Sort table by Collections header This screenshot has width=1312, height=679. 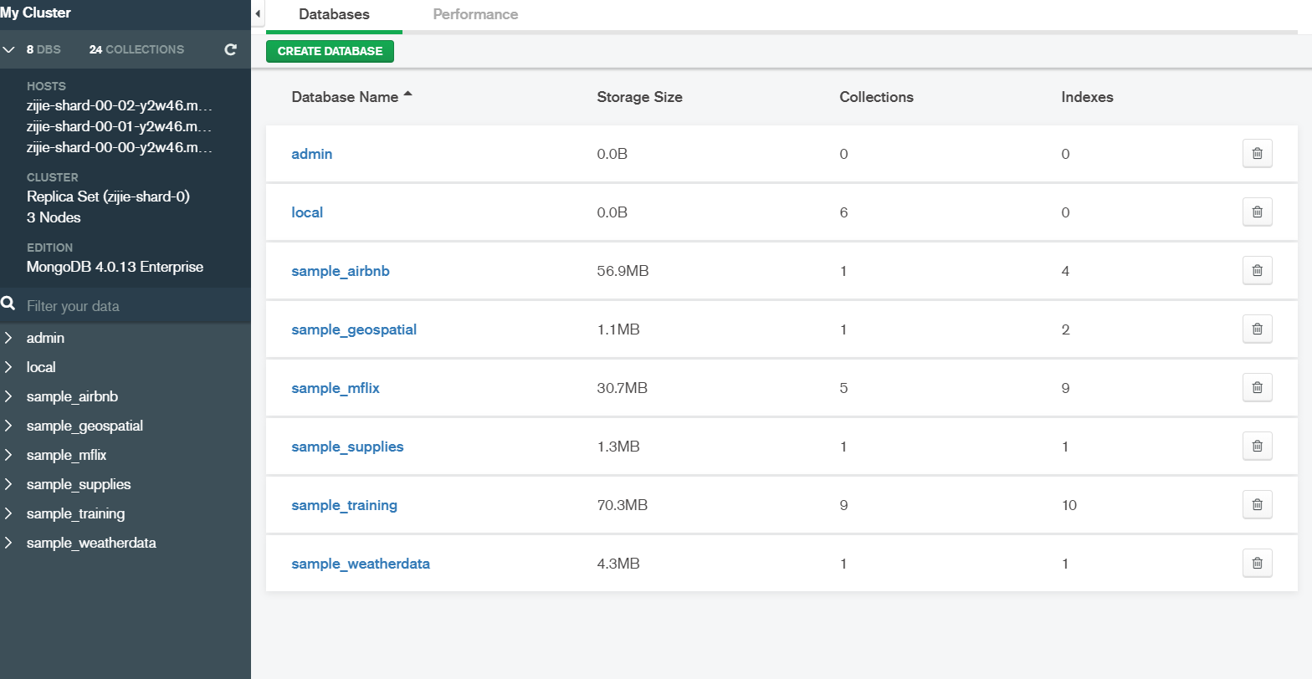point(876,97)
